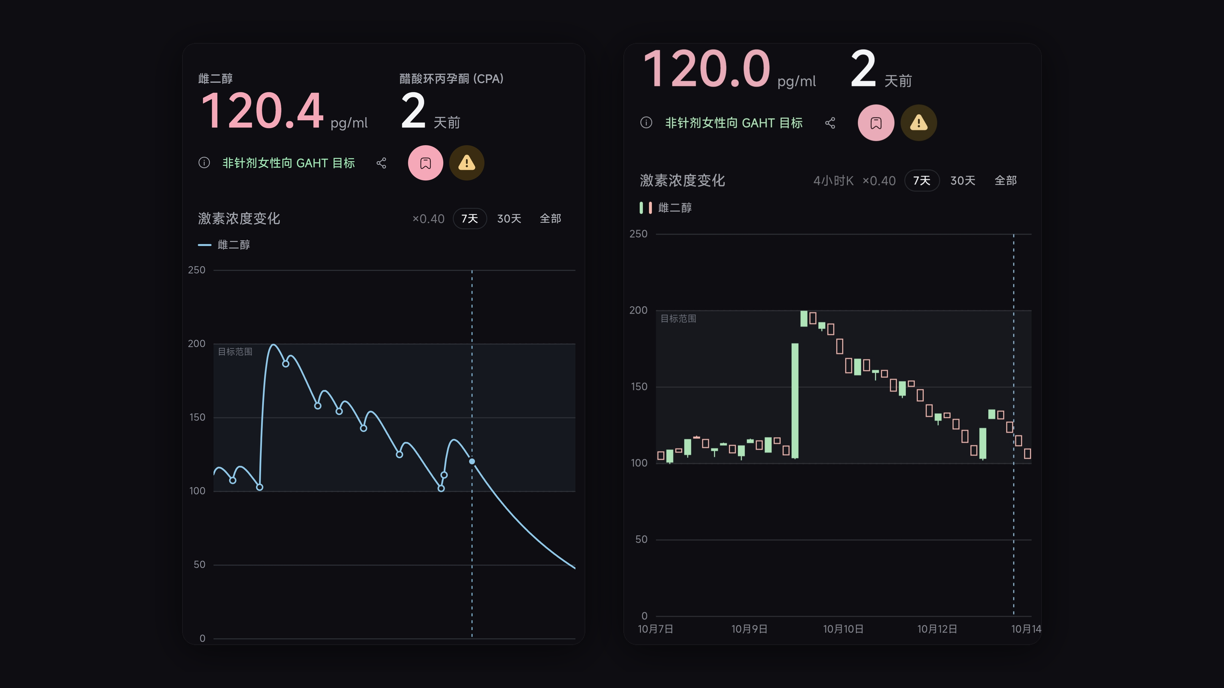Toggle the 雌二醇 line legend in left chart
Viewport: 1224px width, 688px height.
tap(224, 245)
